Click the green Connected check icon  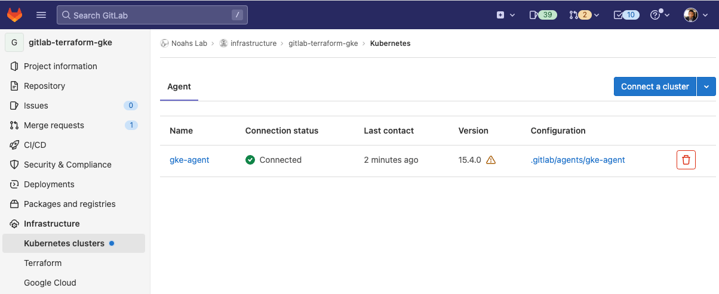(x=250, y=160)
